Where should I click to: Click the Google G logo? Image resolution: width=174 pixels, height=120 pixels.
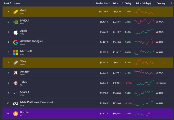click(x=16, y=42)
